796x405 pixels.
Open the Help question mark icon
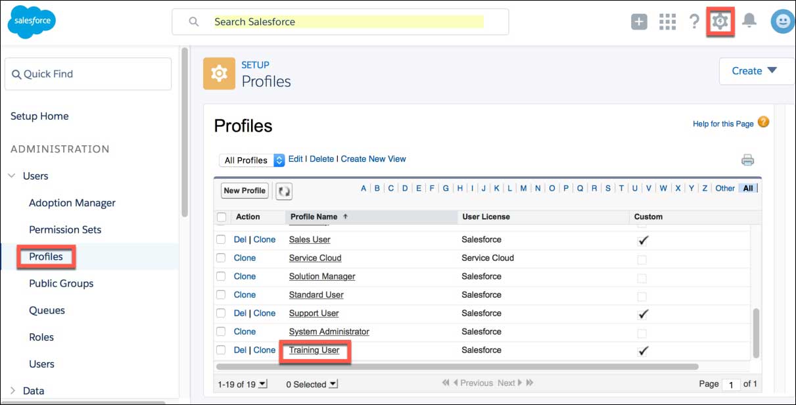694,22
